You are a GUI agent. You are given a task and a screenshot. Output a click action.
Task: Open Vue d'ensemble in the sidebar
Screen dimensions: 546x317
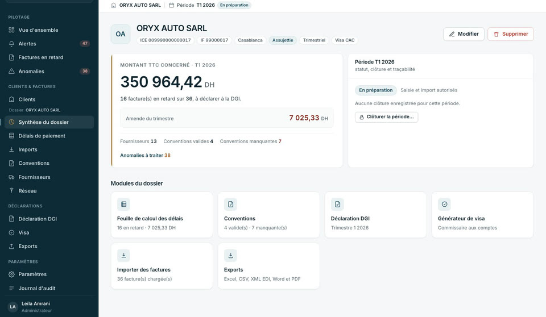coord(49,30)
